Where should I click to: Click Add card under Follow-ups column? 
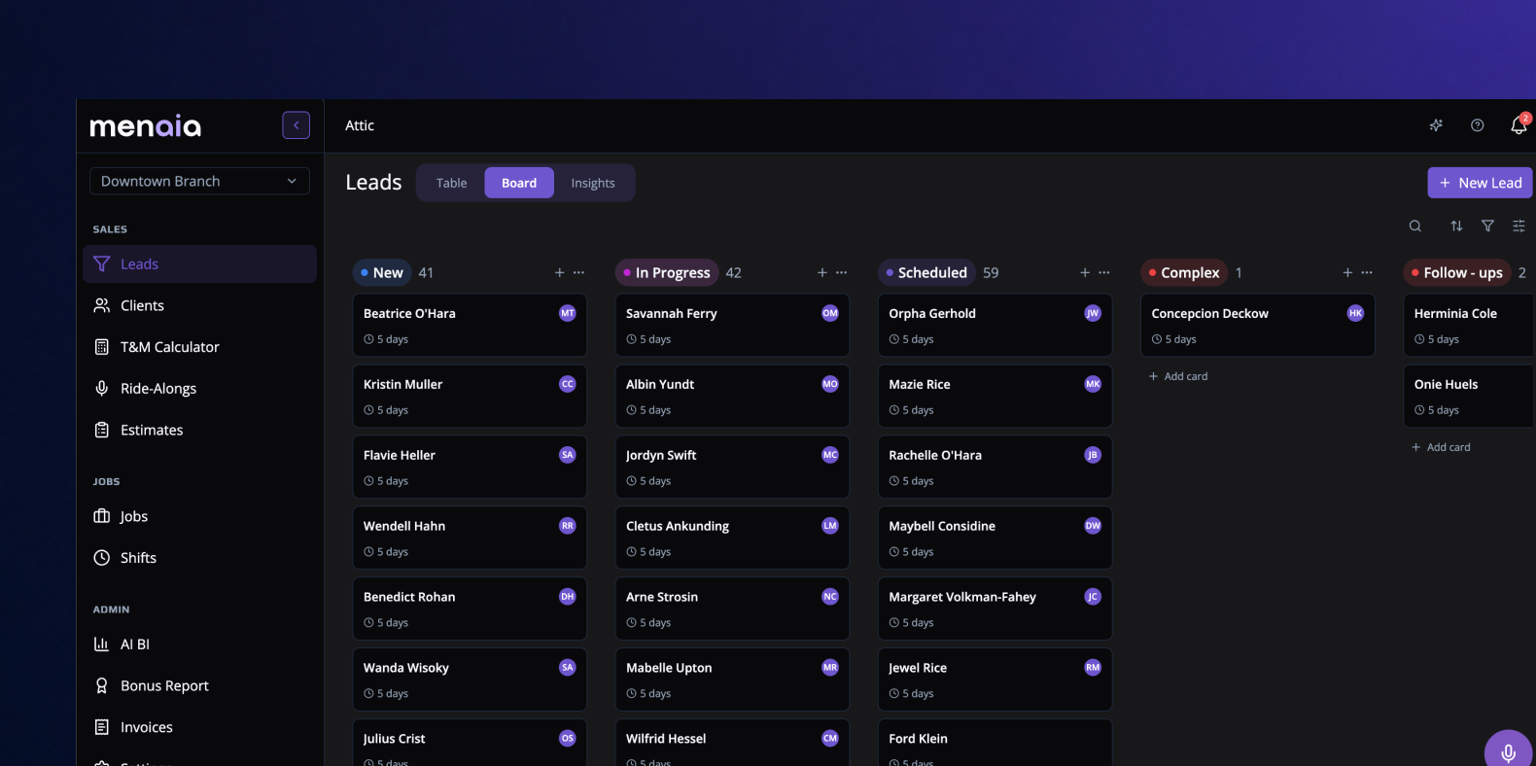[1441, 447]
